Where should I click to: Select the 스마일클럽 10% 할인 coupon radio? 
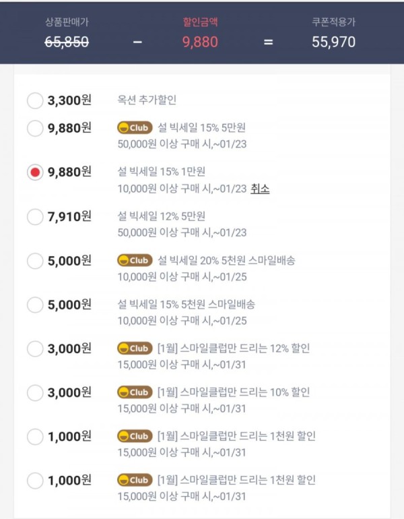(35, 393)
